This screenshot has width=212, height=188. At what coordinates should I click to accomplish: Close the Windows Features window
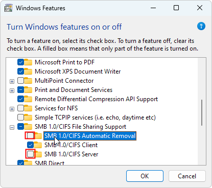200,8
